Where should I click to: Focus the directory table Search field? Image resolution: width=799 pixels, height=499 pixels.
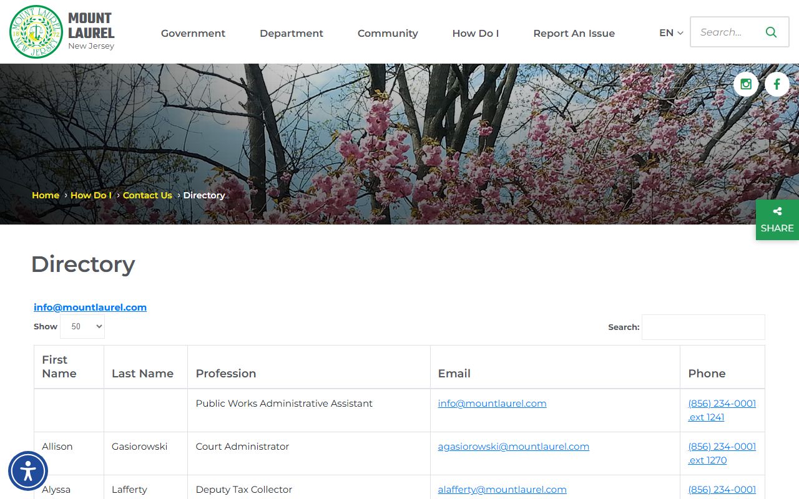703,327
